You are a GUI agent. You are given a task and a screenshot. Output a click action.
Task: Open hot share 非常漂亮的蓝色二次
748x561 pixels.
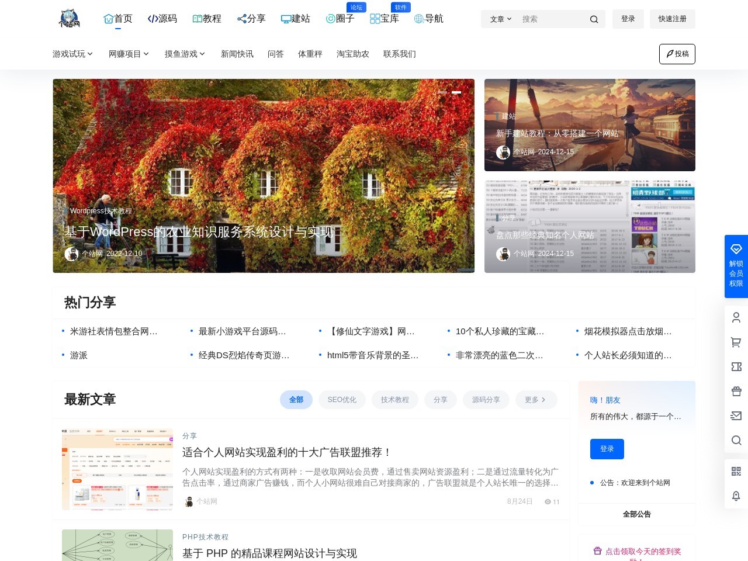[500, 355]
